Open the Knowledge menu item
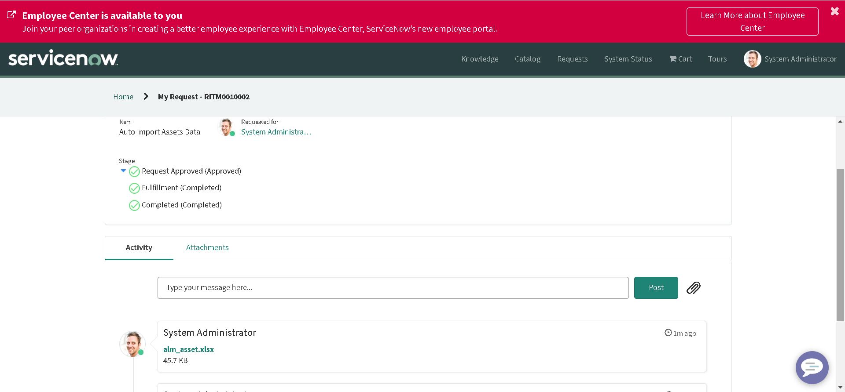This screenshot has height=392, width=845. 480,59
